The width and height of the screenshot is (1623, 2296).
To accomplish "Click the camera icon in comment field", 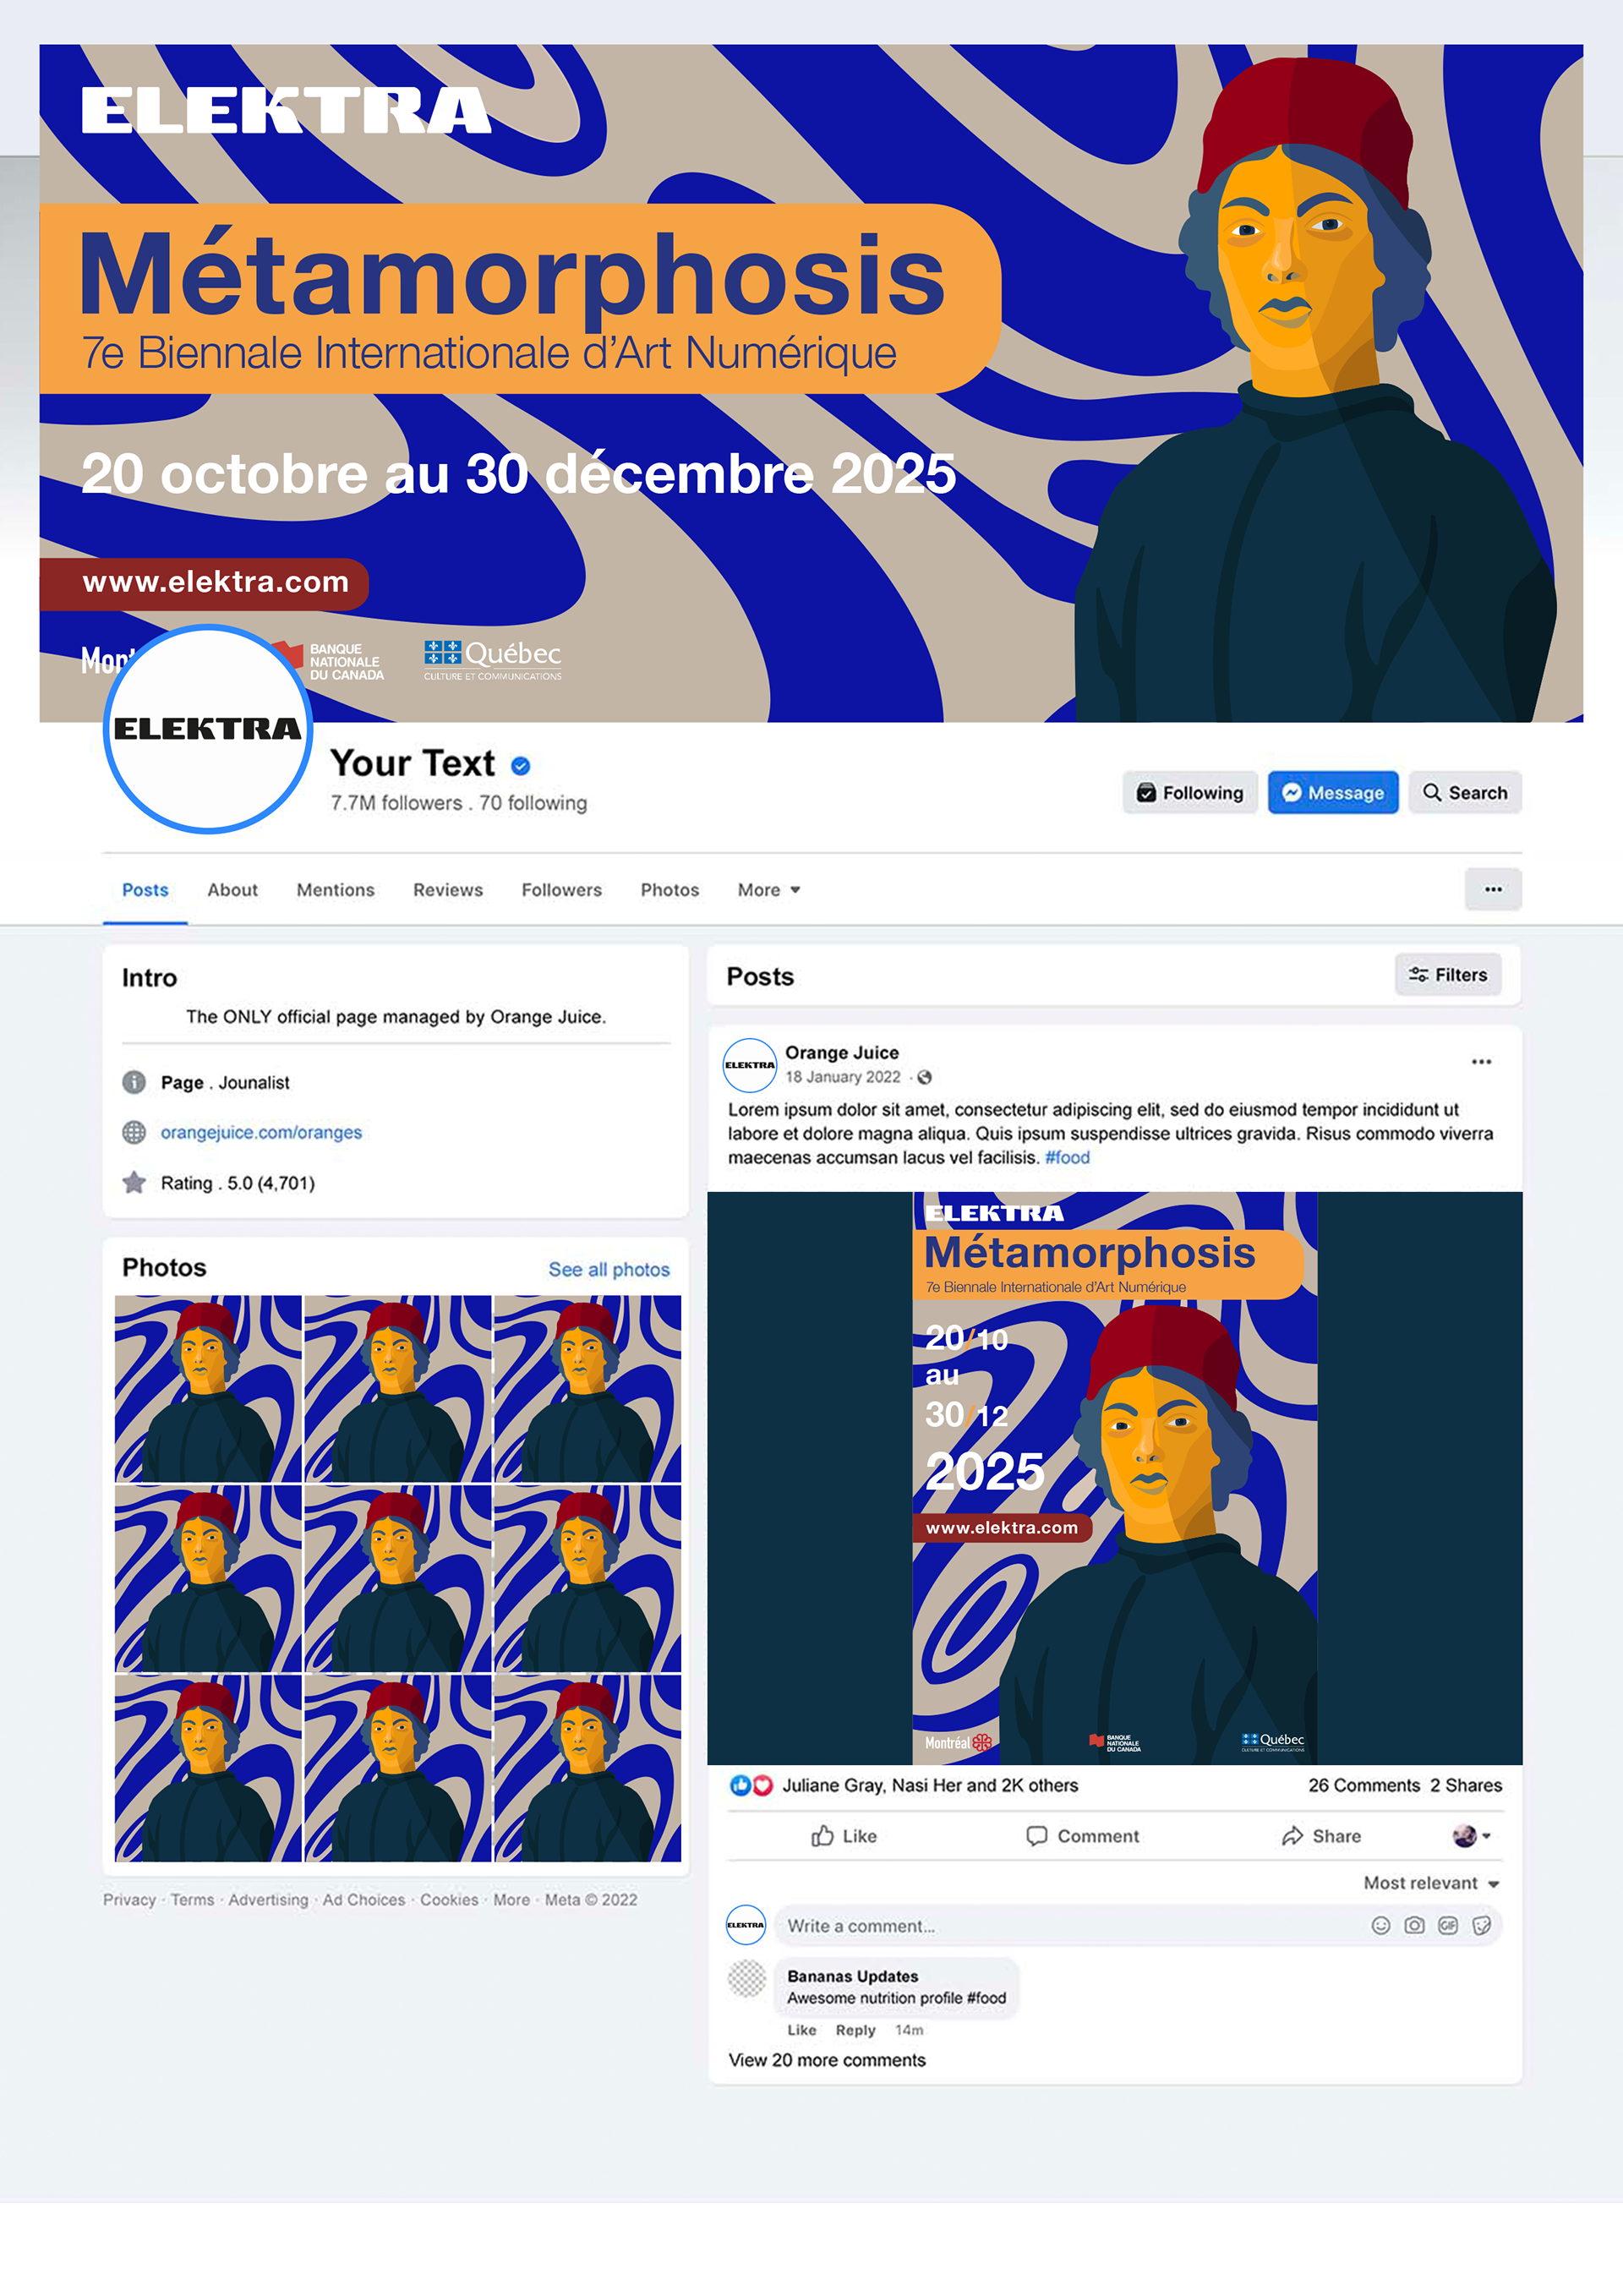I will point(1414,1925).
